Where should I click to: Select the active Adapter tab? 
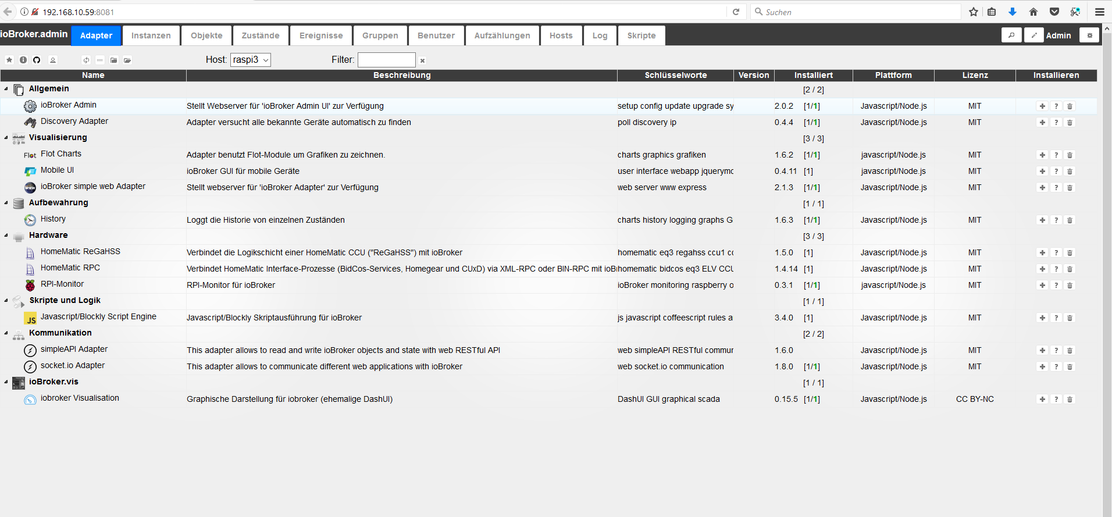pyautogui.click(x=96, y=35)
